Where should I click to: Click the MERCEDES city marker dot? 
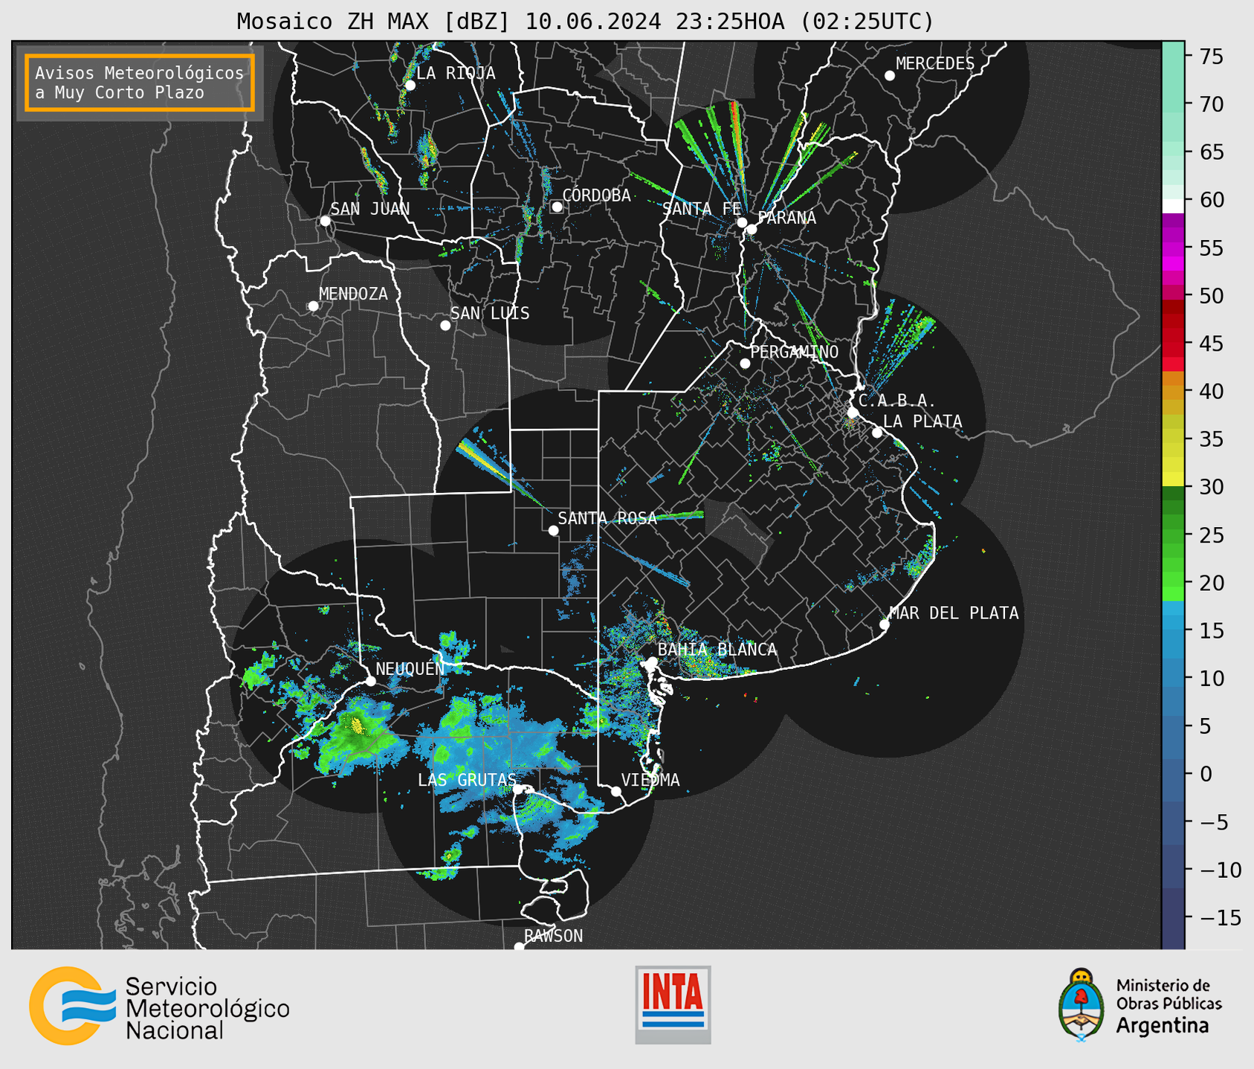click(x=889, y=76)
